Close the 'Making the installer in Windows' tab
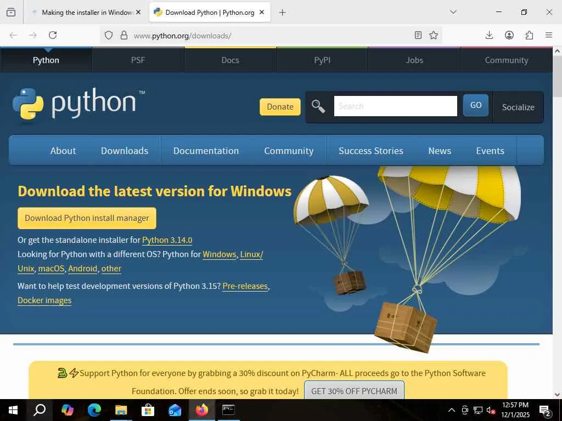Image resolution: width=562 pixels, height=421 pixels. (138, 12)
